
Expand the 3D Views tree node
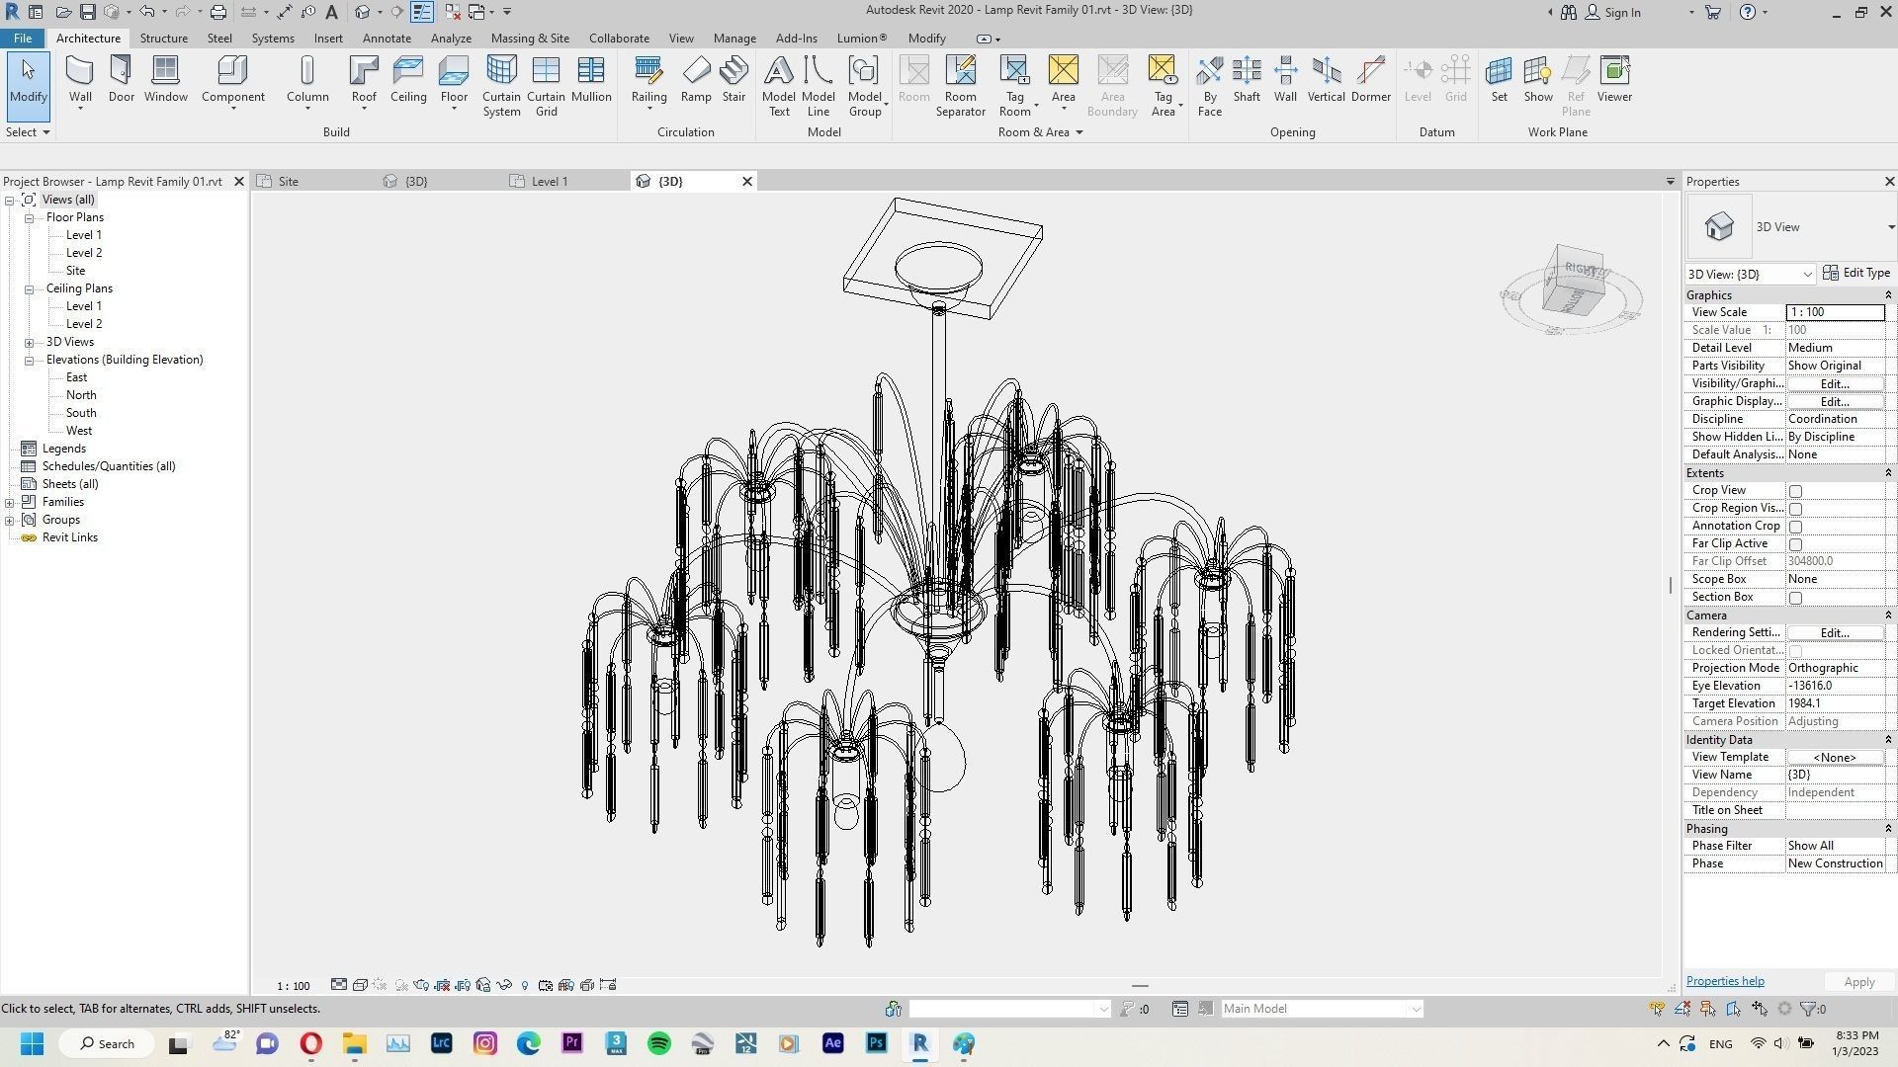[x=30, y=341]
